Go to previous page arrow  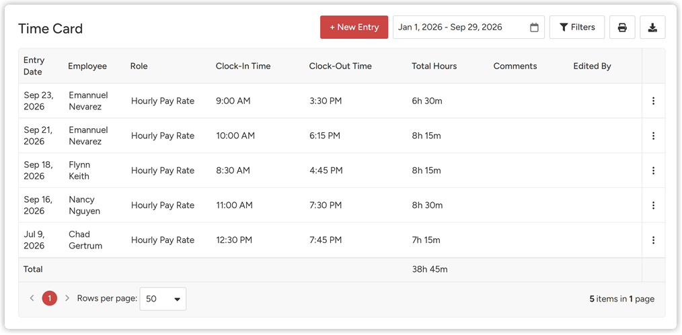coord(32,298)
